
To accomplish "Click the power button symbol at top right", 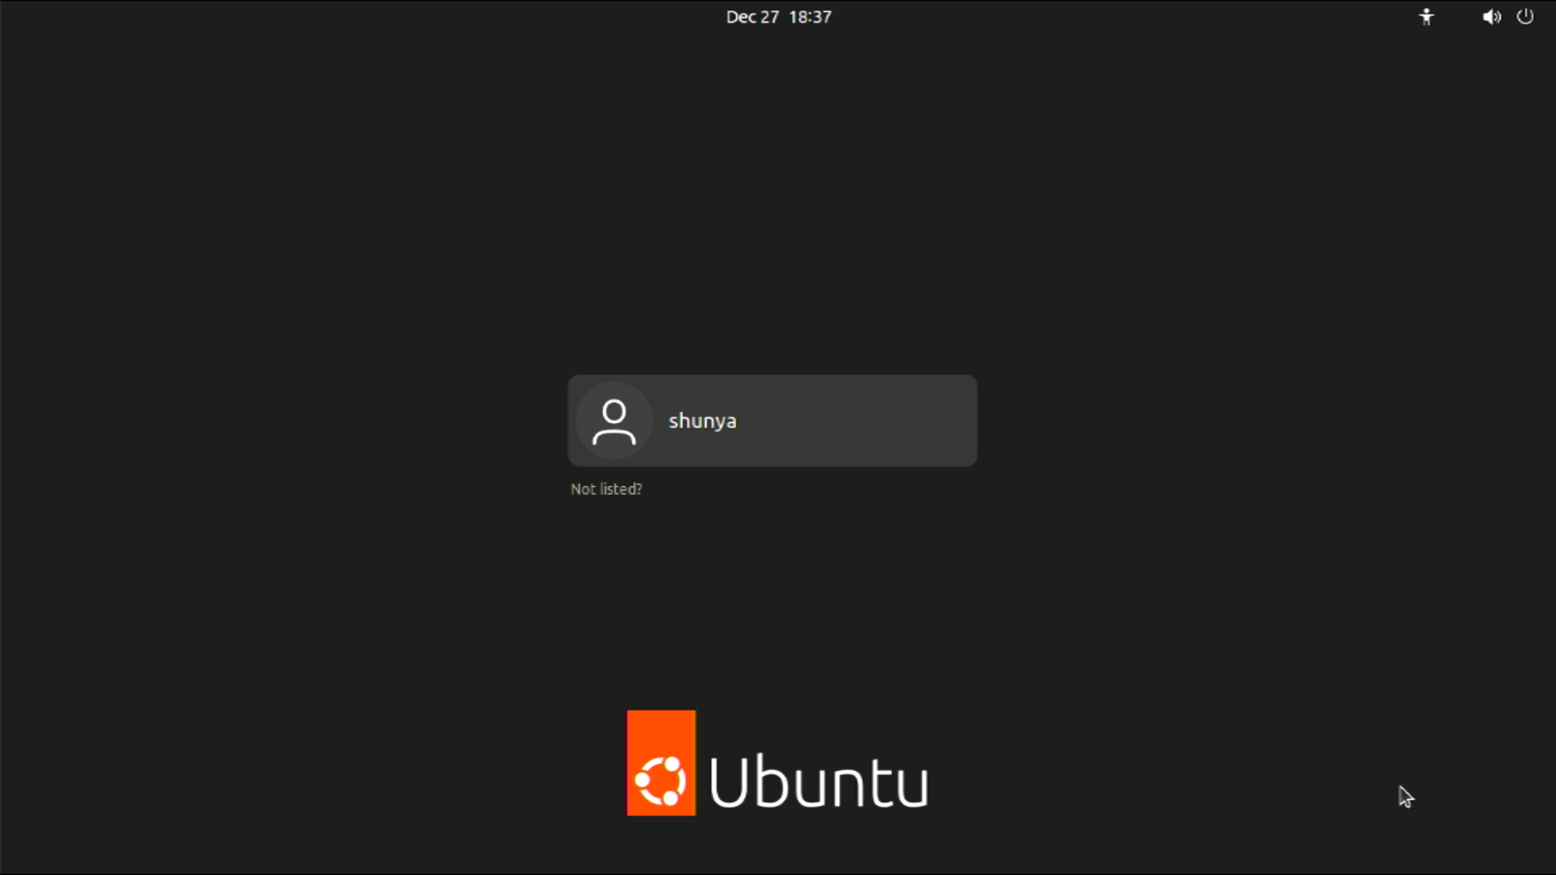I will click(x=1527, y=17).
